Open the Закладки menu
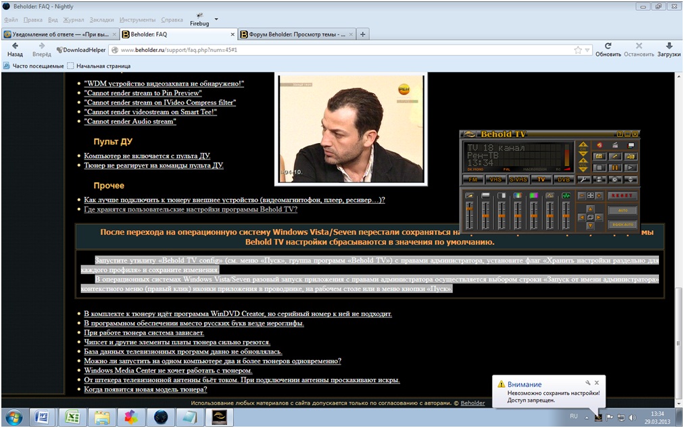The height and width of the screenshot is (428, 684). pos(101,20)
